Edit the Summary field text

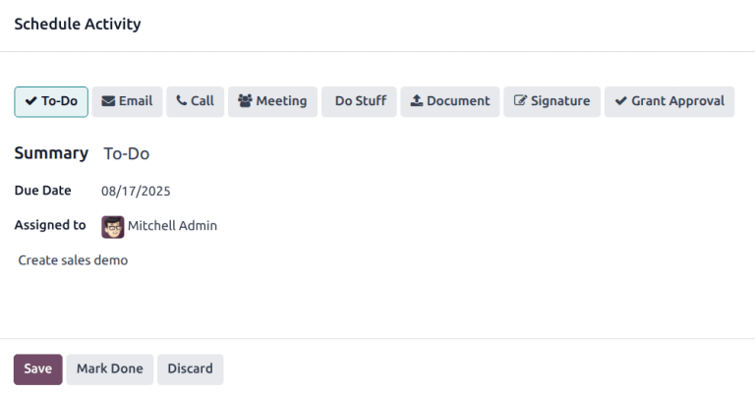coord(126,154)
